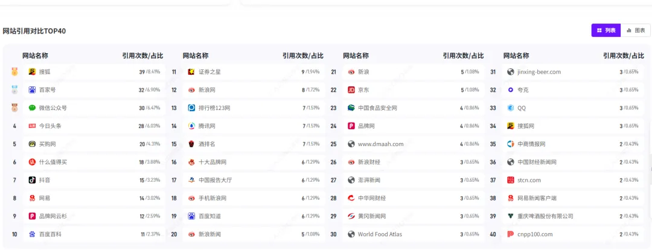Click the 百度知道 icon
Image resolution: width=652 pixels, height=250 pixels.
[191, 216]
